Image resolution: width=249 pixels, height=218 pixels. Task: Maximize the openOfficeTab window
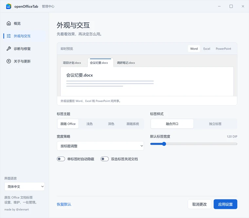(231, 6)
